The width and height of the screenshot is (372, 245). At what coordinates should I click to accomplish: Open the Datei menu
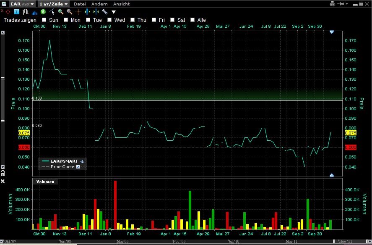pyautogui.click(x=80, y=4)
